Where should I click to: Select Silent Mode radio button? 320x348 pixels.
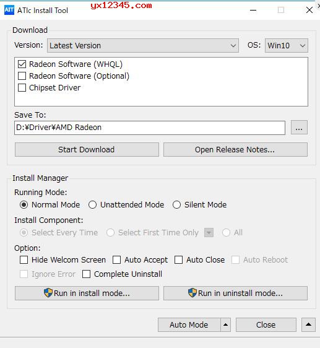tap(176, 204)
